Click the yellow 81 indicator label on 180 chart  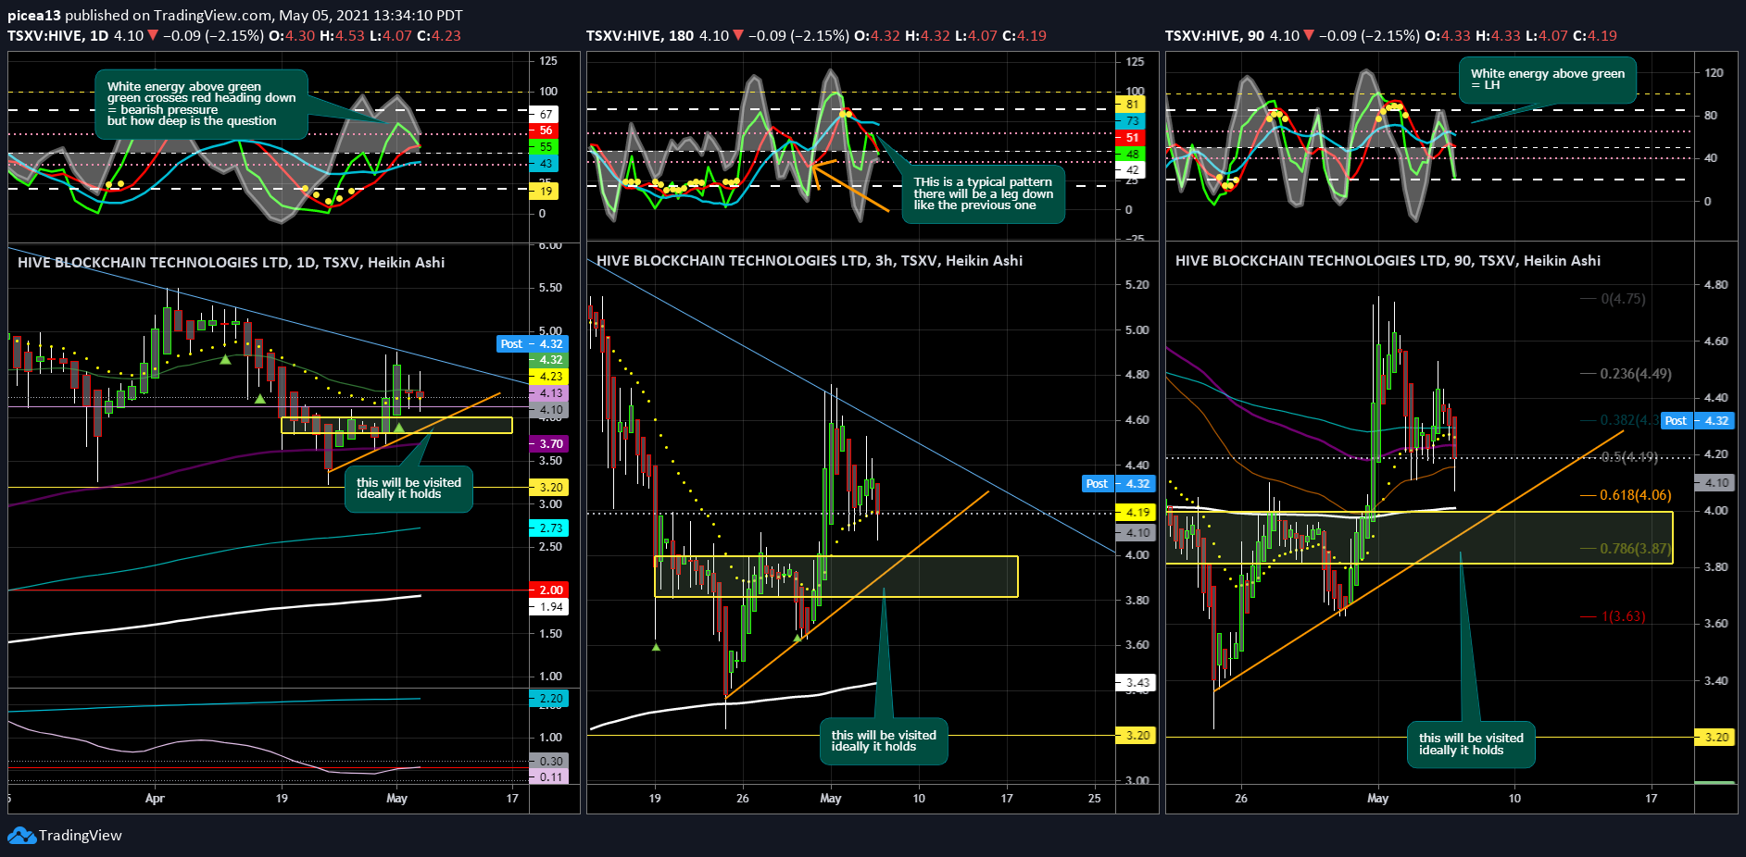pyautogui.click(x=1131, y=106)
